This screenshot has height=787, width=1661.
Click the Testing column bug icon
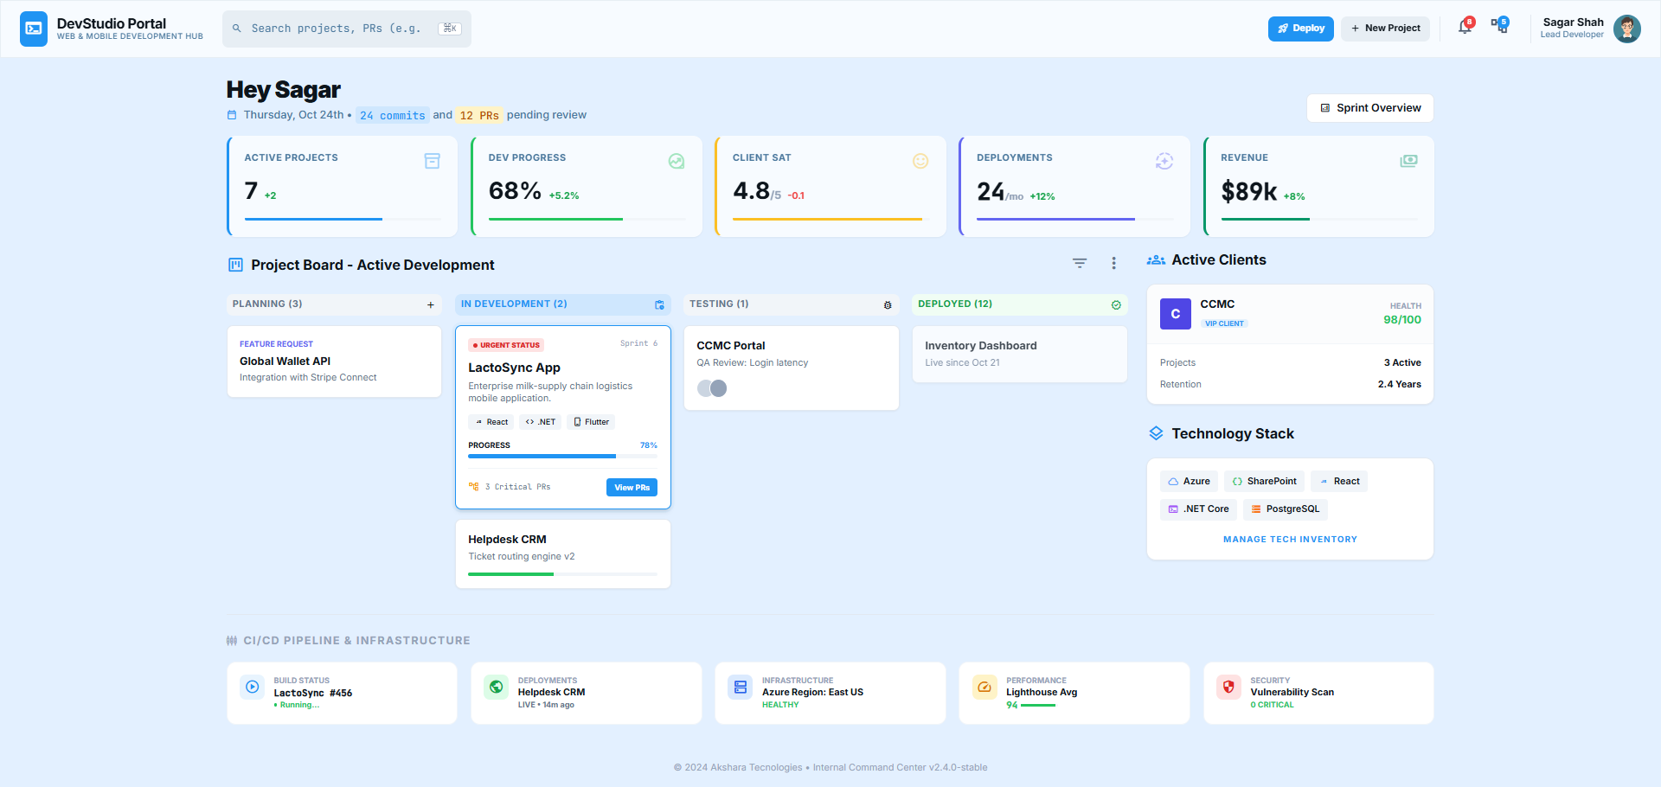pyautogui.click(x=888, y=304)
